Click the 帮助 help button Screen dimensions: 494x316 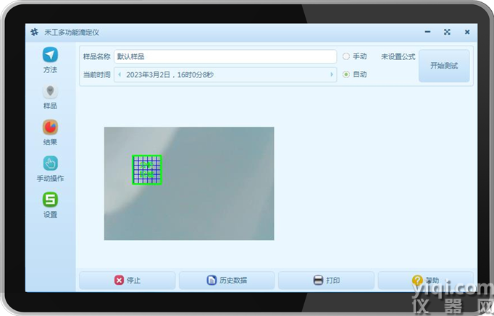[x=425, y=280]
